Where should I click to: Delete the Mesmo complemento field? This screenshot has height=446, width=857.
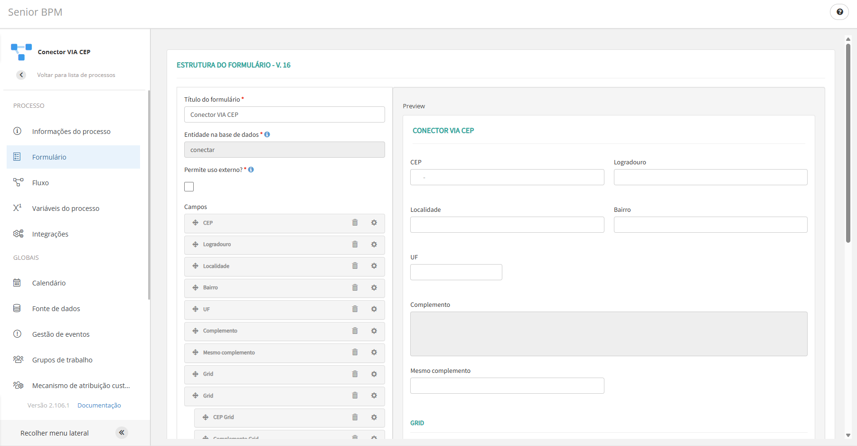coord(355,352)
